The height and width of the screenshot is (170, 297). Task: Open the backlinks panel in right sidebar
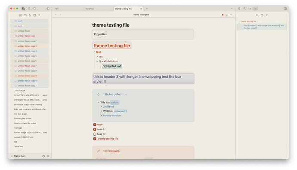coord(239,9)
